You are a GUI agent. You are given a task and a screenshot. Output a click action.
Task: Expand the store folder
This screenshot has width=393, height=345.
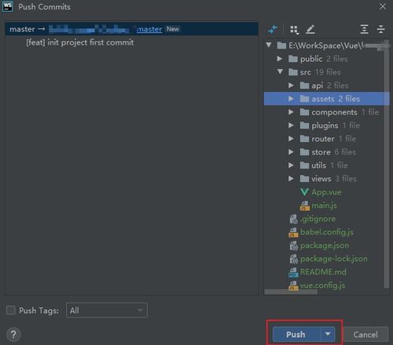click(291, 152)
